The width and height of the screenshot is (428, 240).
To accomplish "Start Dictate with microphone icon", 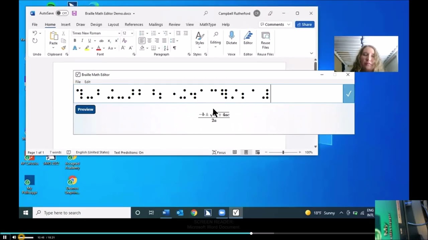I will 231,38.
